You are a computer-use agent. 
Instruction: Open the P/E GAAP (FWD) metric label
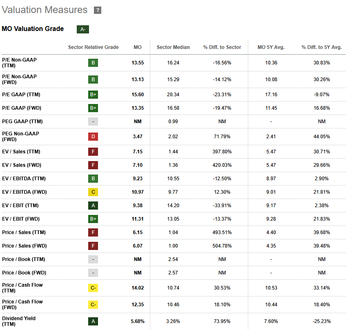[x=22, y=108]
